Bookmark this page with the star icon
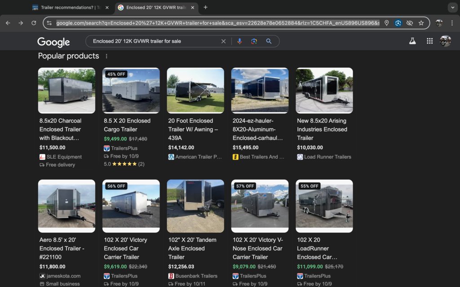The height and width of the screenshot is (287, 460). pos(421,23)
